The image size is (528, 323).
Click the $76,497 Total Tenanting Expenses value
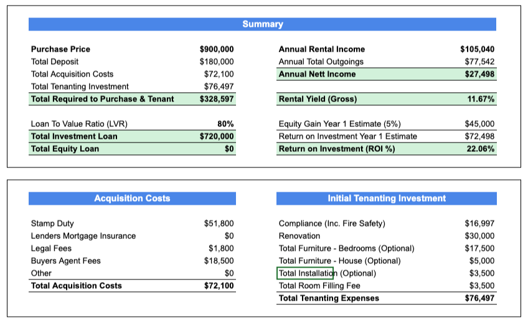click(x=479, y=298)
